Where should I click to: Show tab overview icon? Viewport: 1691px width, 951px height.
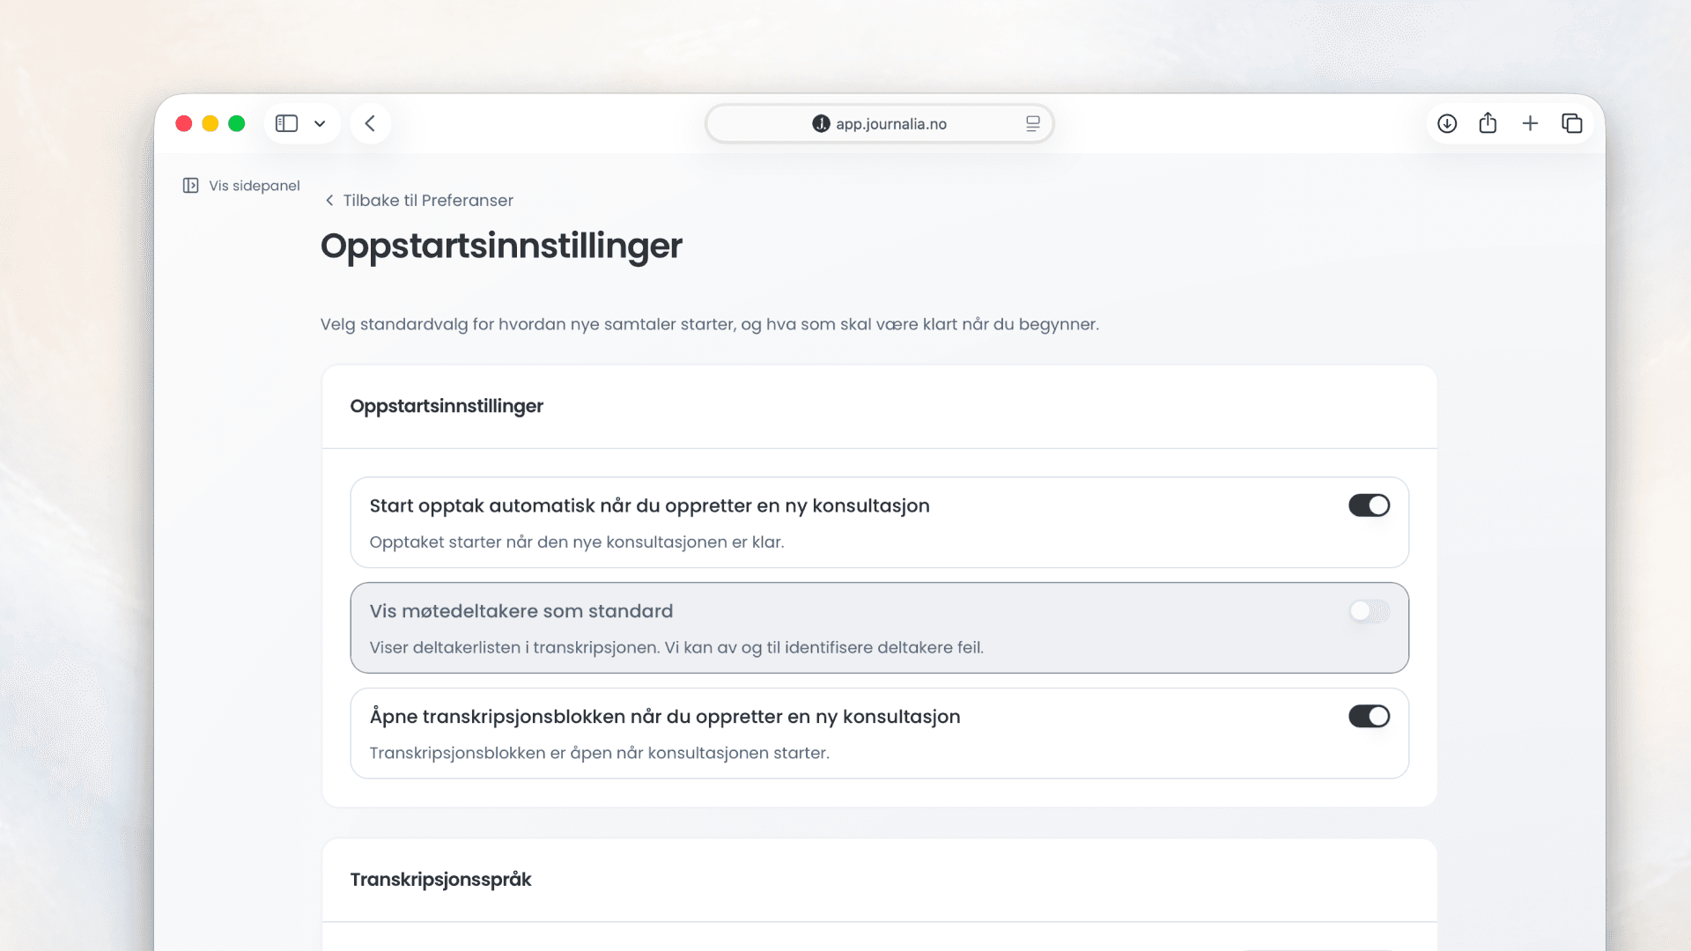tap(1572, 123)
